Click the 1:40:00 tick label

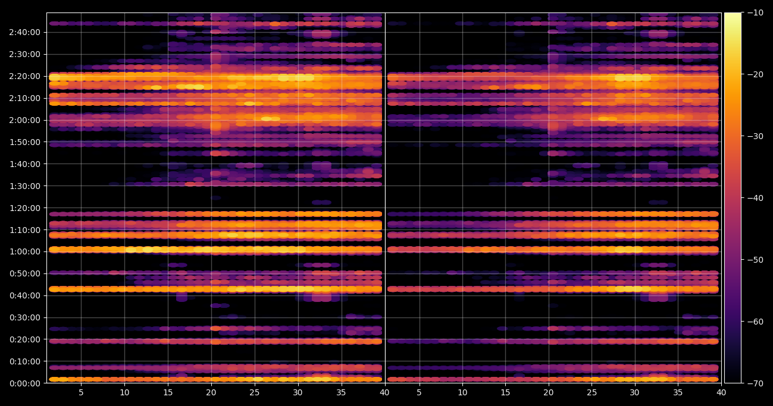[x=26, y=164]
